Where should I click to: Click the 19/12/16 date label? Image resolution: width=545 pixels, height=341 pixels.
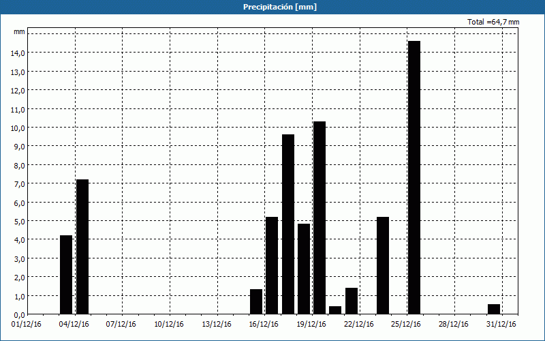[x=311, y=325]
